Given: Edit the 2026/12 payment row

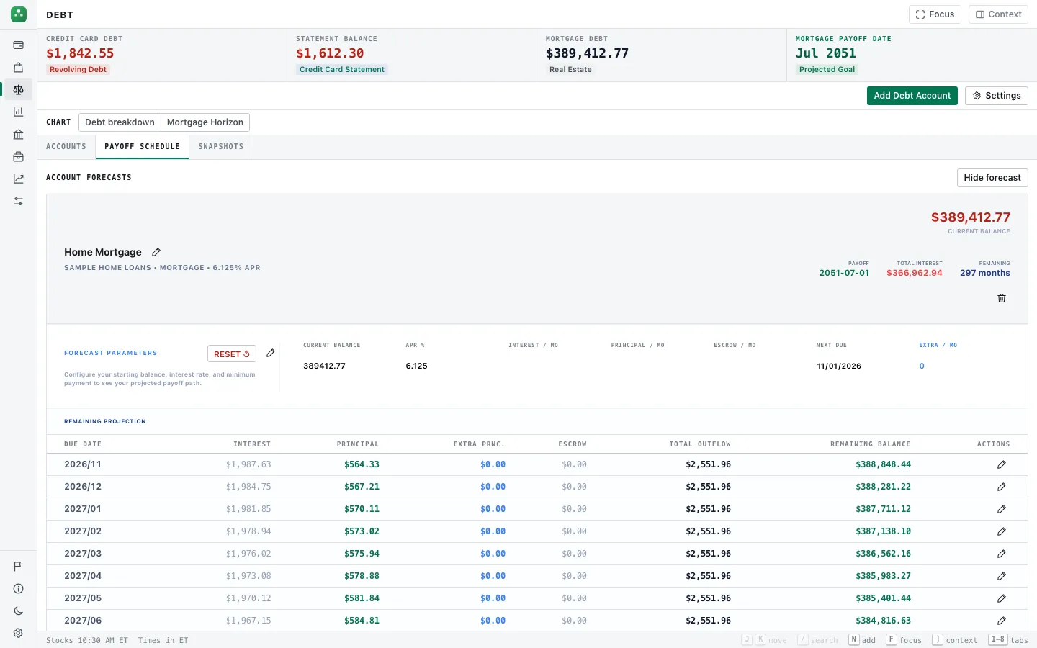Looking at the screenshot, I should coord(1002,487).
